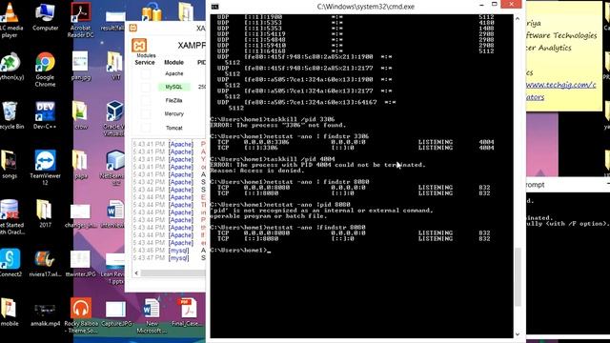Open New Microsoft Word document icon
Image resolution: width=610 pixels, height=343 pixels.
[152, 315]
